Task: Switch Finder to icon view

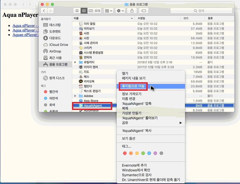Action: [77, 11]
